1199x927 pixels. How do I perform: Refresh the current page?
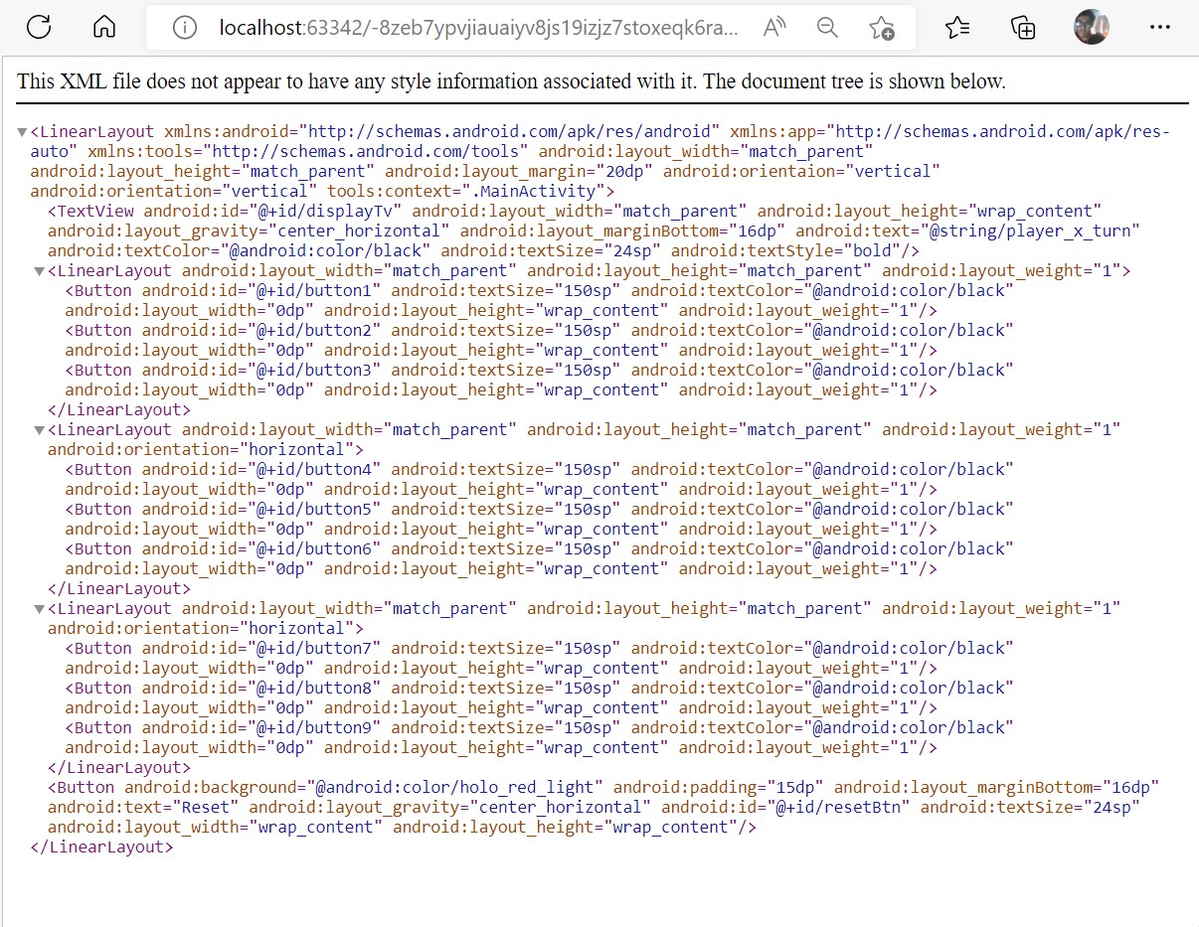point(39,27)
